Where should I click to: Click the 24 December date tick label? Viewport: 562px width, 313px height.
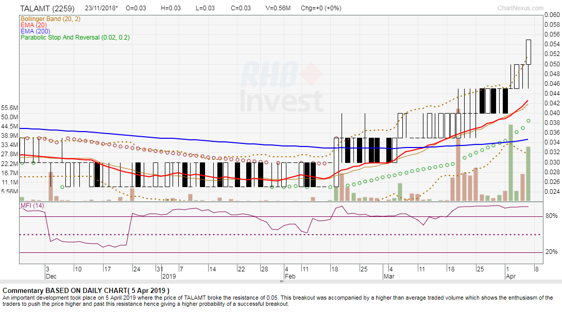137,269
